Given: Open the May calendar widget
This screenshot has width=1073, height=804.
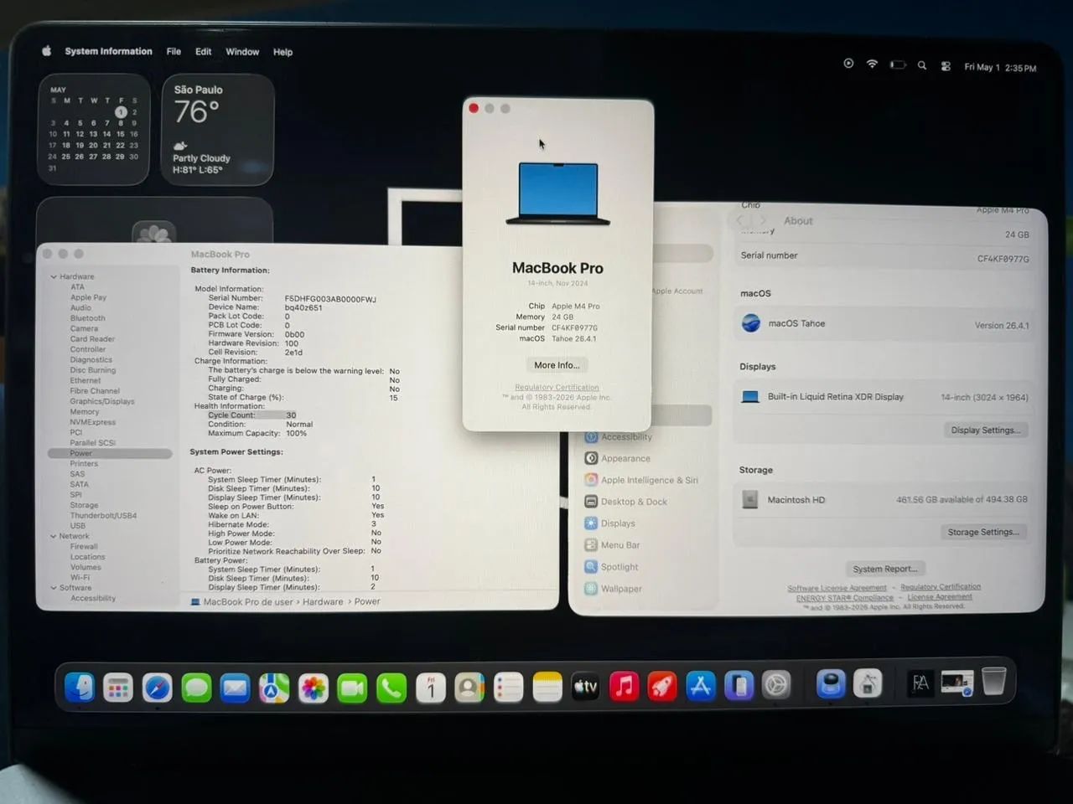Looking at the screenshot, I should click(x=94, y=129).
